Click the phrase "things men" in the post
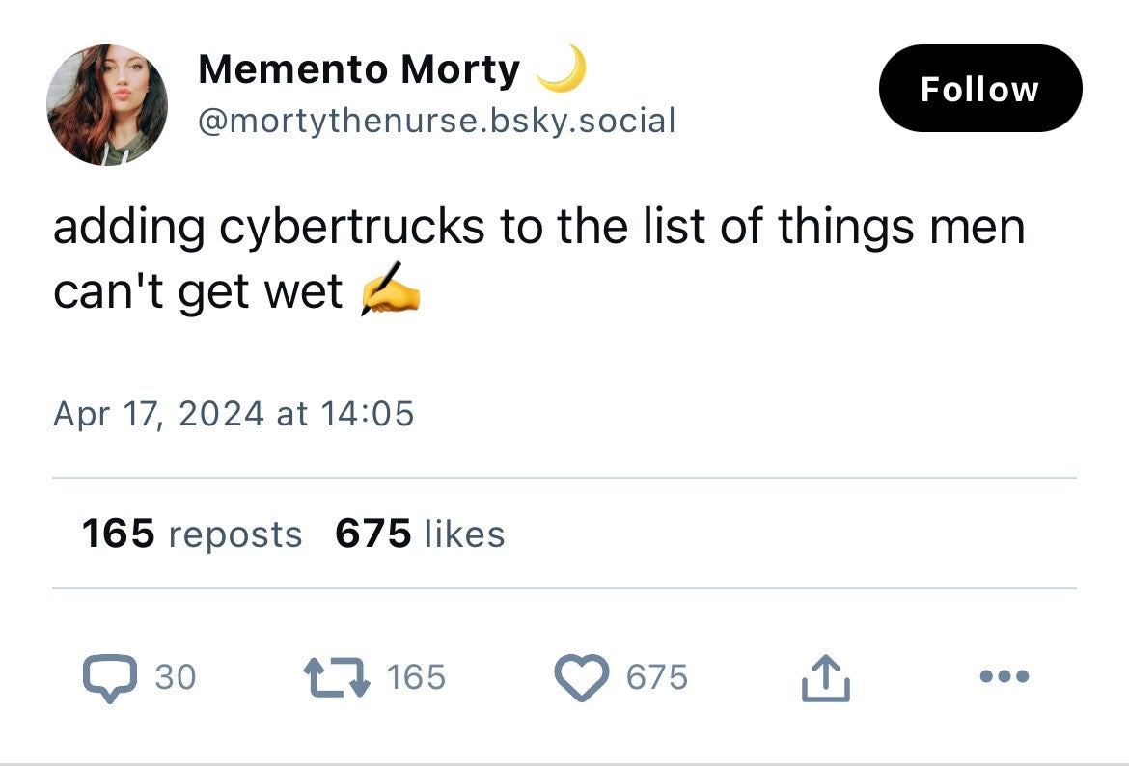The image size is (1129, 767). tap(901, 228)
